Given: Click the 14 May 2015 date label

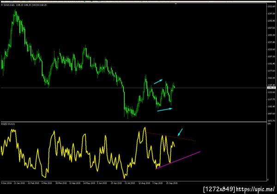Looking at the screenshot, I should pos(89,183).
